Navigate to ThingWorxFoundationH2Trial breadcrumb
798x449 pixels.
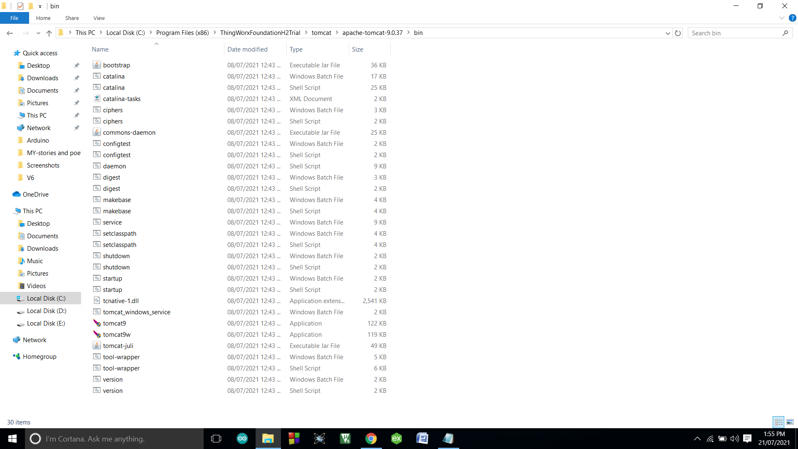[260, 33]
